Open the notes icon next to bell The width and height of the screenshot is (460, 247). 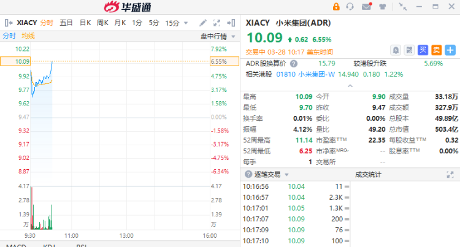point(409,50)
